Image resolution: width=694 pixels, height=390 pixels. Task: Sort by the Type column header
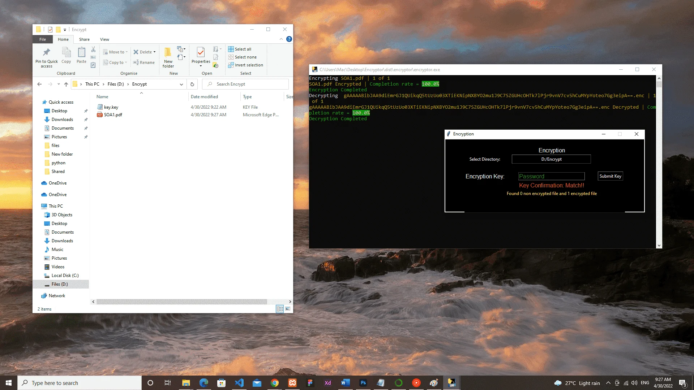coord(262,97)
